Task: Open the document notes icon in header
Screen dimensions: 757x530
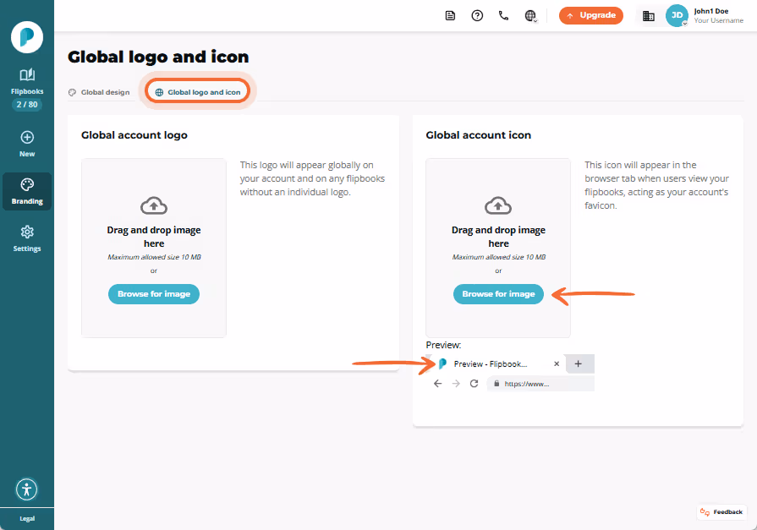Action: click(x=450, y=16)
